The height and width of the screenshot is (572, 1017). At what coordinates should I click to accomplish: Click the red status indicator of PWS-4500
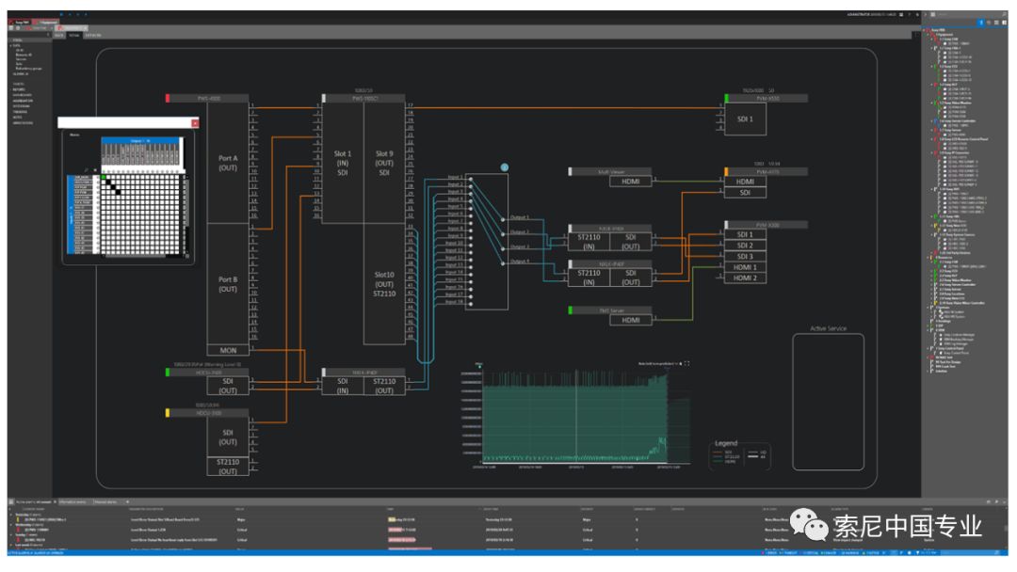pyautogui.click(x=168, y=99)
